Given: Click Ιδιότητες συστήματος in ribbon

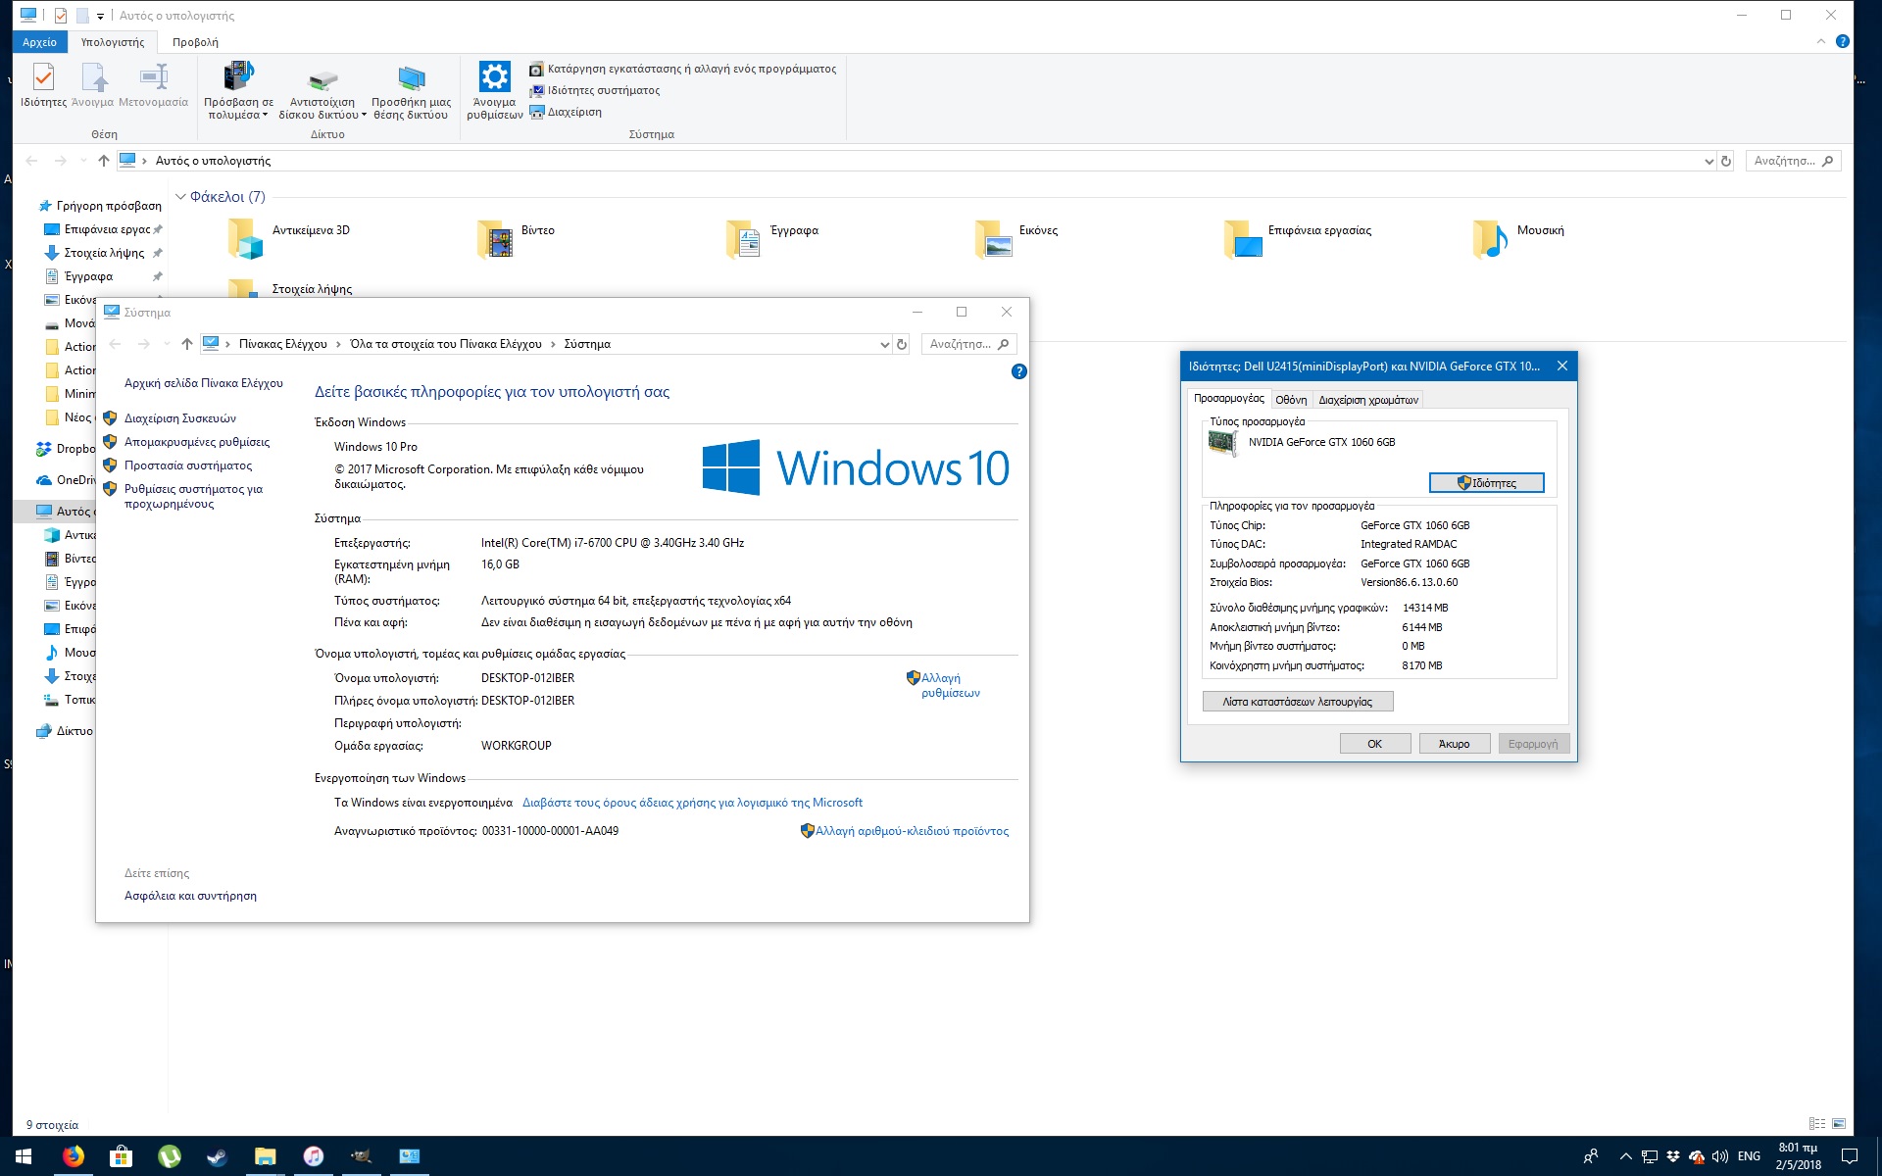Looking at the screenshot, I should 594,90.
